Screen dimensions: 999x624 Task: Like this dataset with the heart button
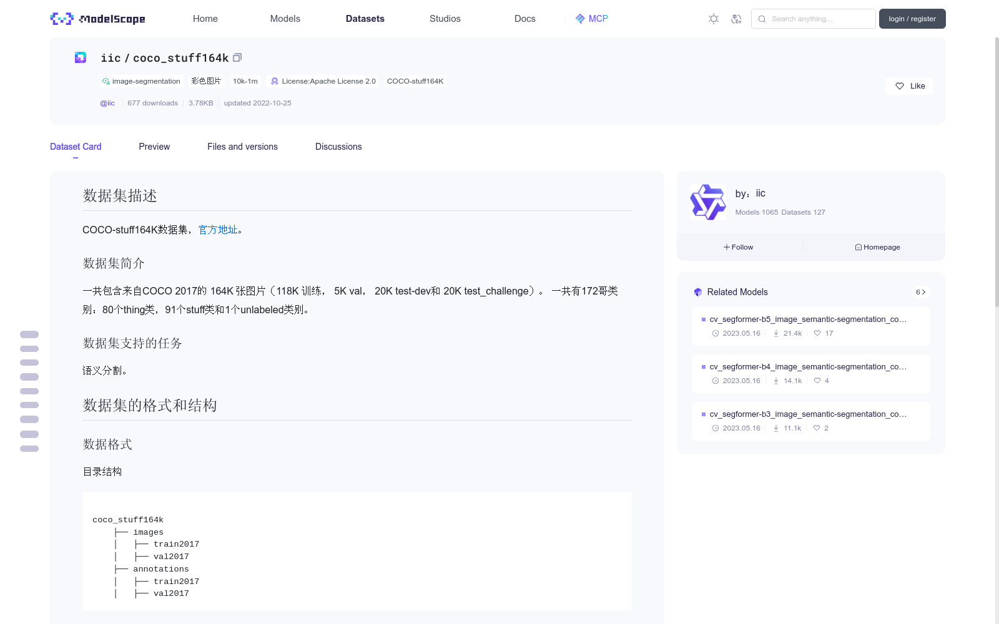tap(909, 86)
